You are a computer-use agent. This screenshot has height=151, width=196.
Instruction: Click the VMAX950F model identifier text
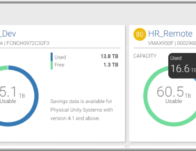click(160, 43)
